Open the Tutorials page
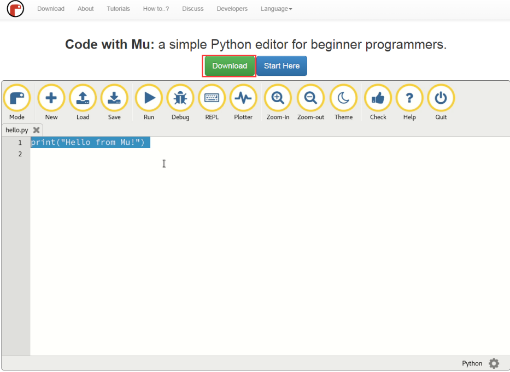The image size is (510, 372). (119, 9)
